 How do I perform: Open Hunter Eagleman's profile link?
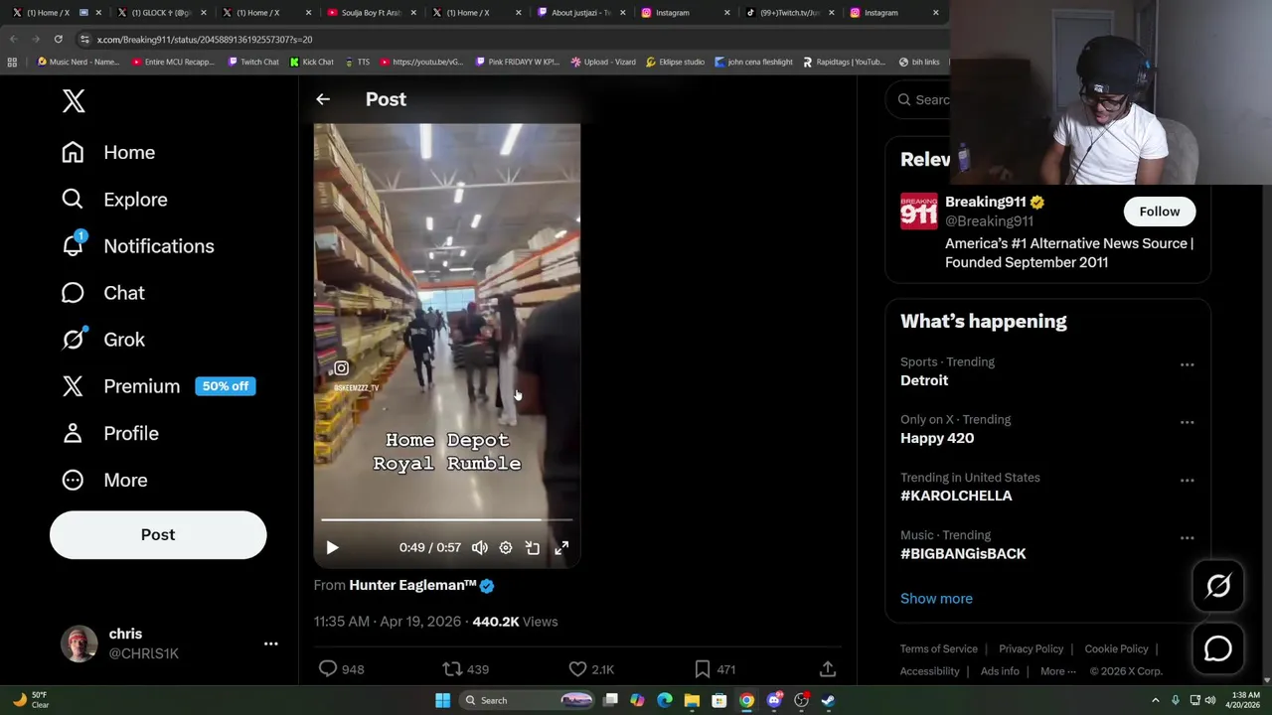[x=412, y=585]
